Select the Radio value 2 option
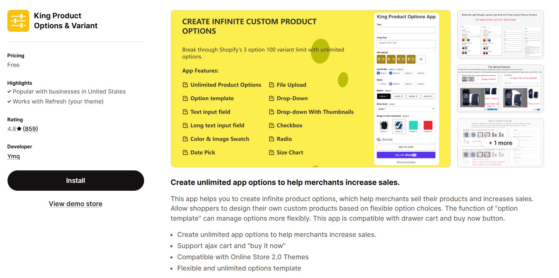Image resolution: width=559 pixels, height=278 pixels. (x=391, y=84)
